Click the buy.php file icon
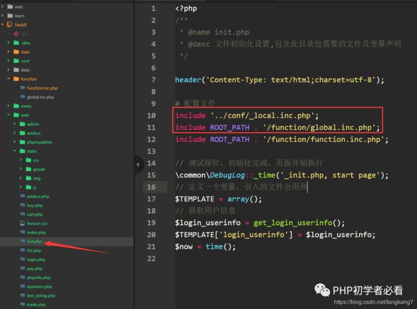The width and height of the screenshot is (417, 309). coord(23,205)
